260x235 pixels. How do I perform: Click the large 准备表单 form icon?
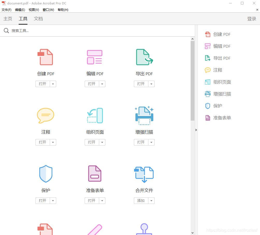[95, 173]
